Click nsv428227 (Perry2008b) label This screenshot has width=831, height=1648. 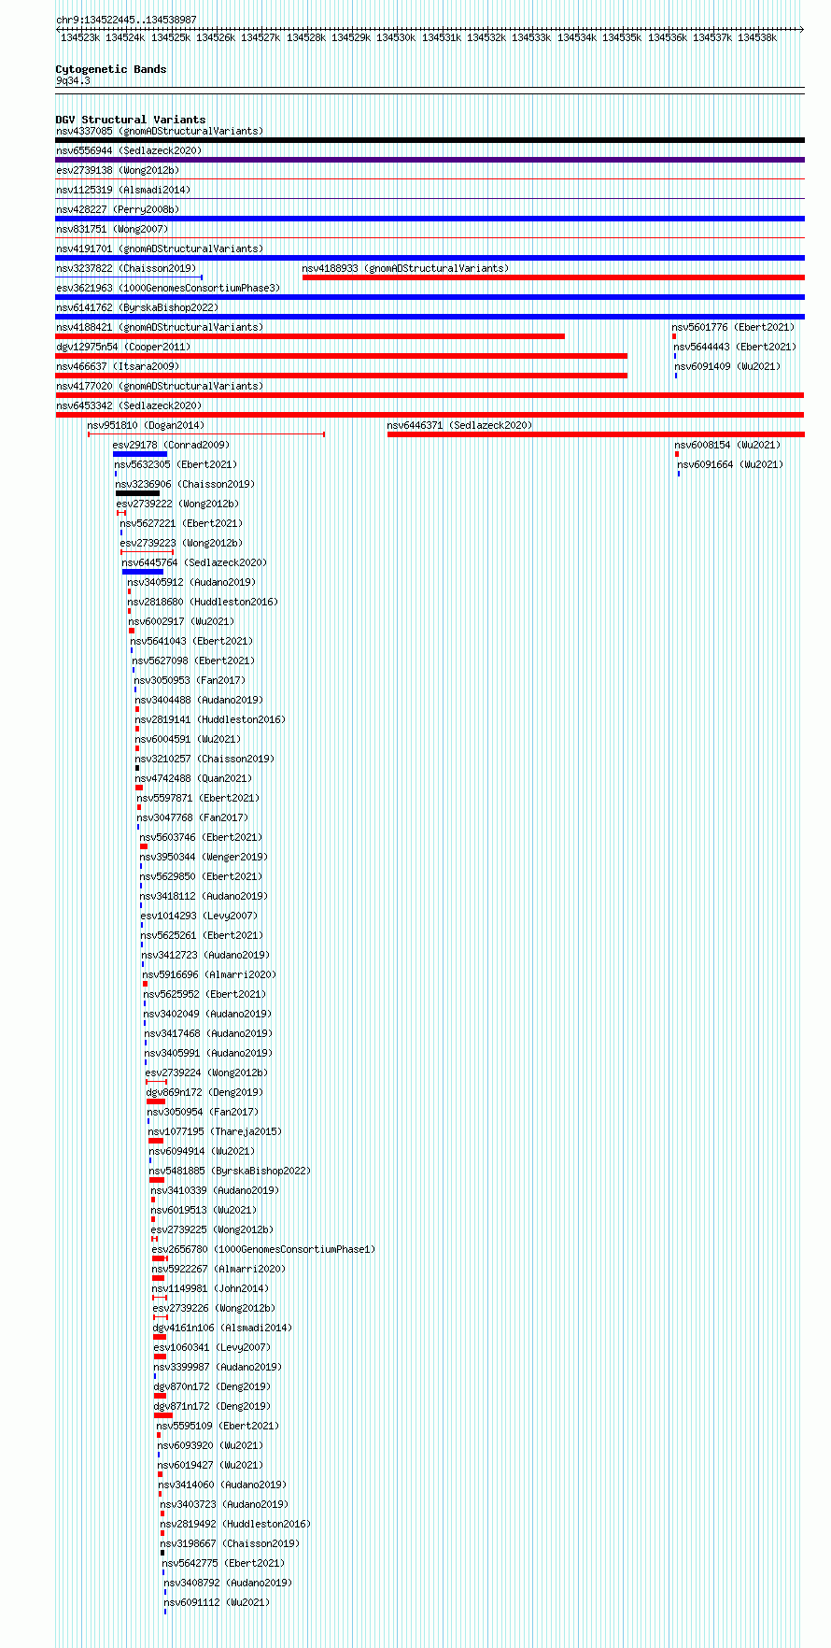pos(118,210)
